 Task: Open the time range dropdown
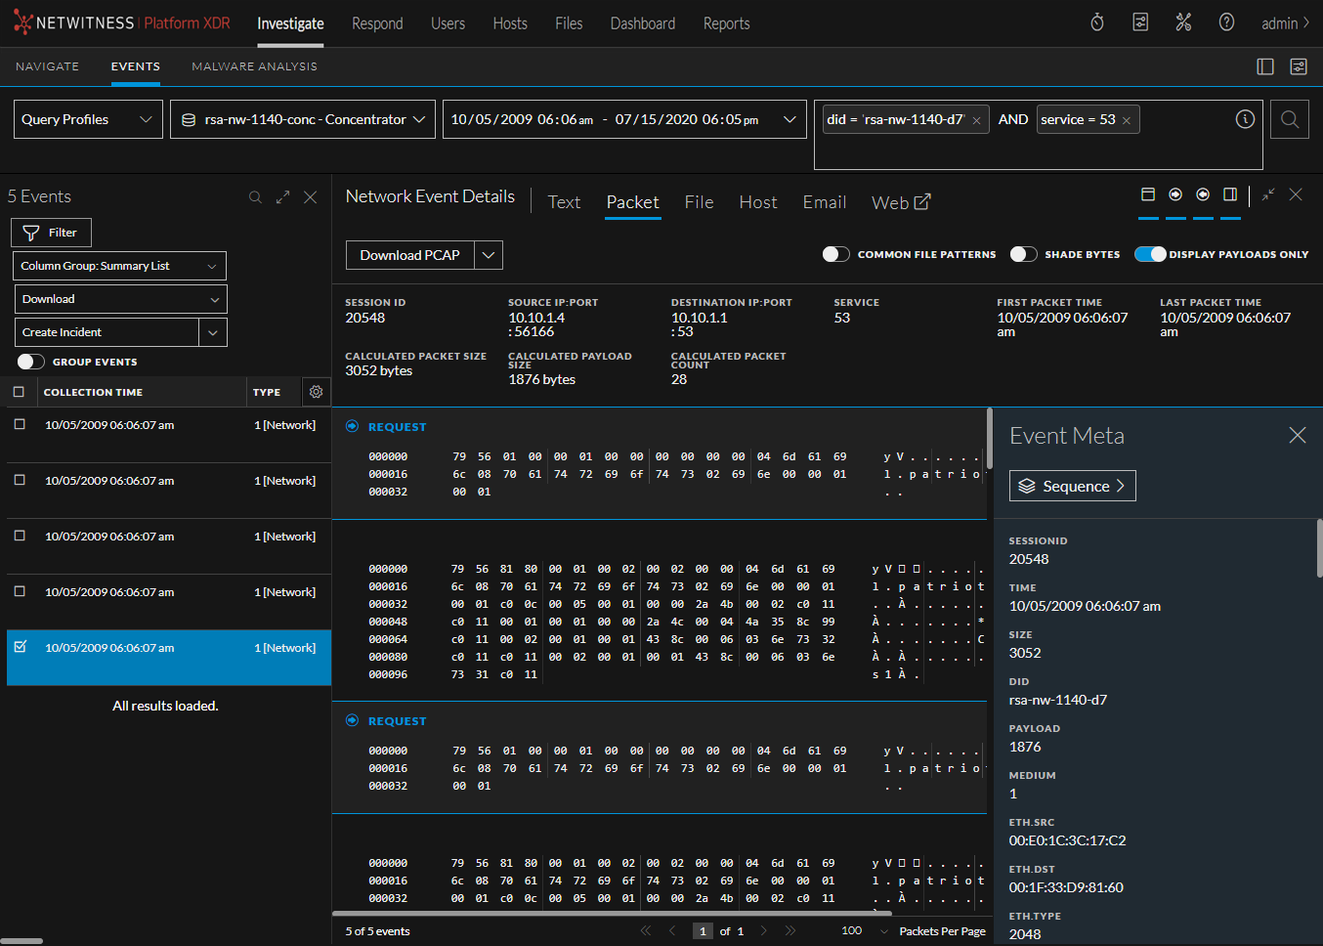[624, 119]
